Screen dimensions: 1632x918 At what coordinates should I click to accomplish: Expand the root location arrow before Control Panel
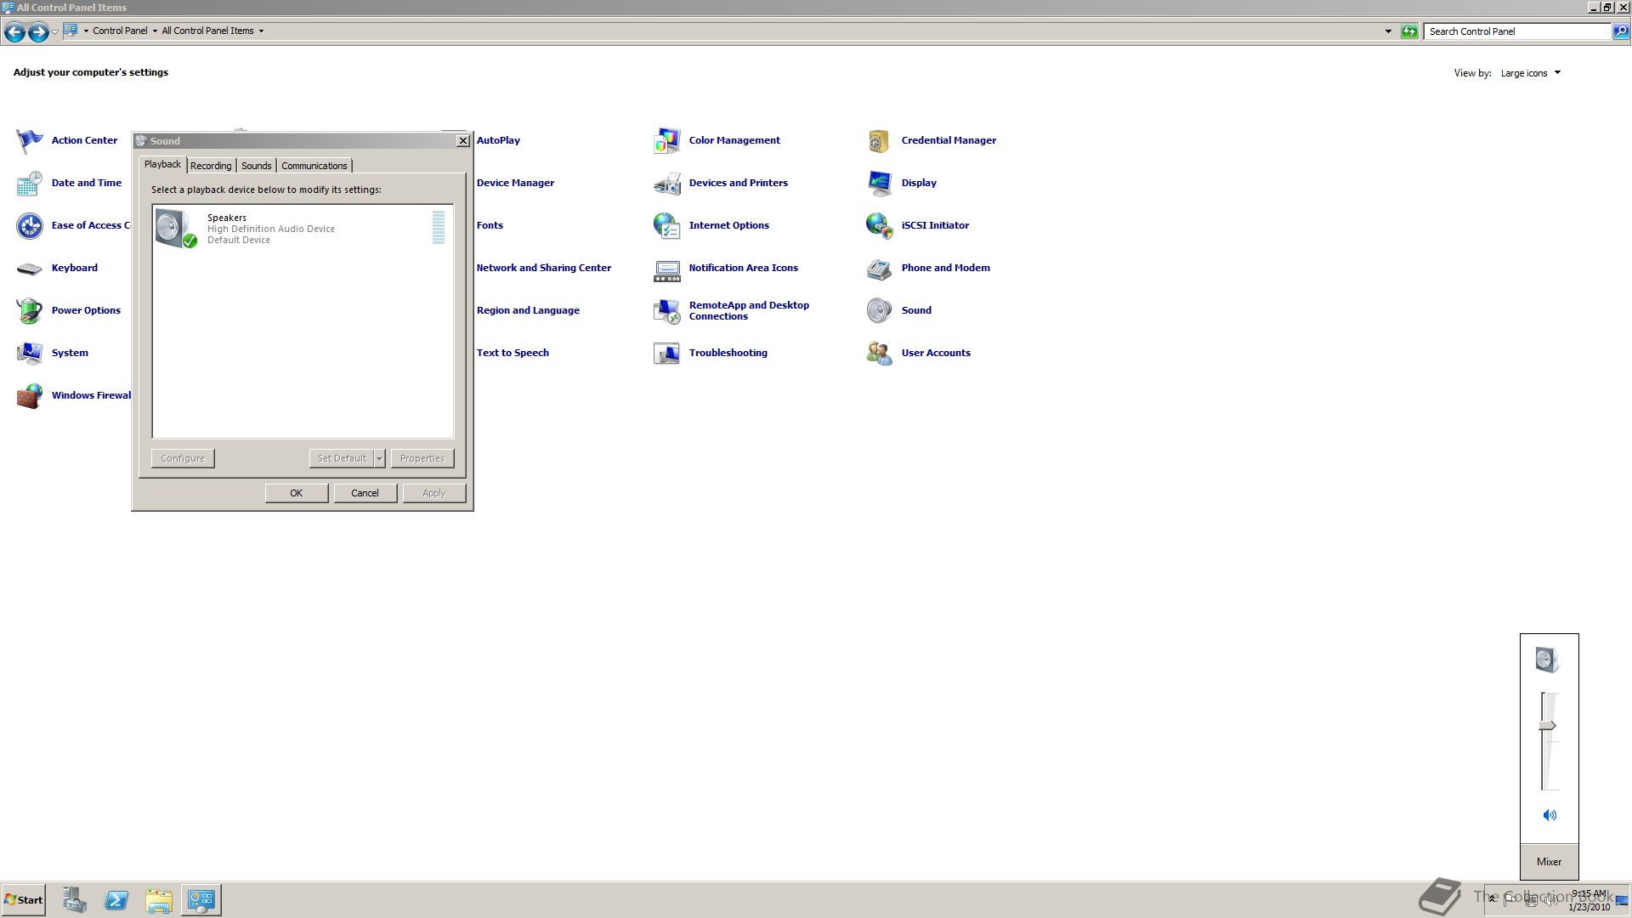tap(86, 31)
